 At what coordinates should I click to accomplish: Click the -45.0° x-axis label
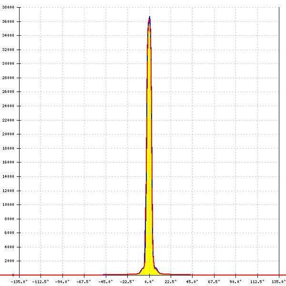tap(106, 282)
